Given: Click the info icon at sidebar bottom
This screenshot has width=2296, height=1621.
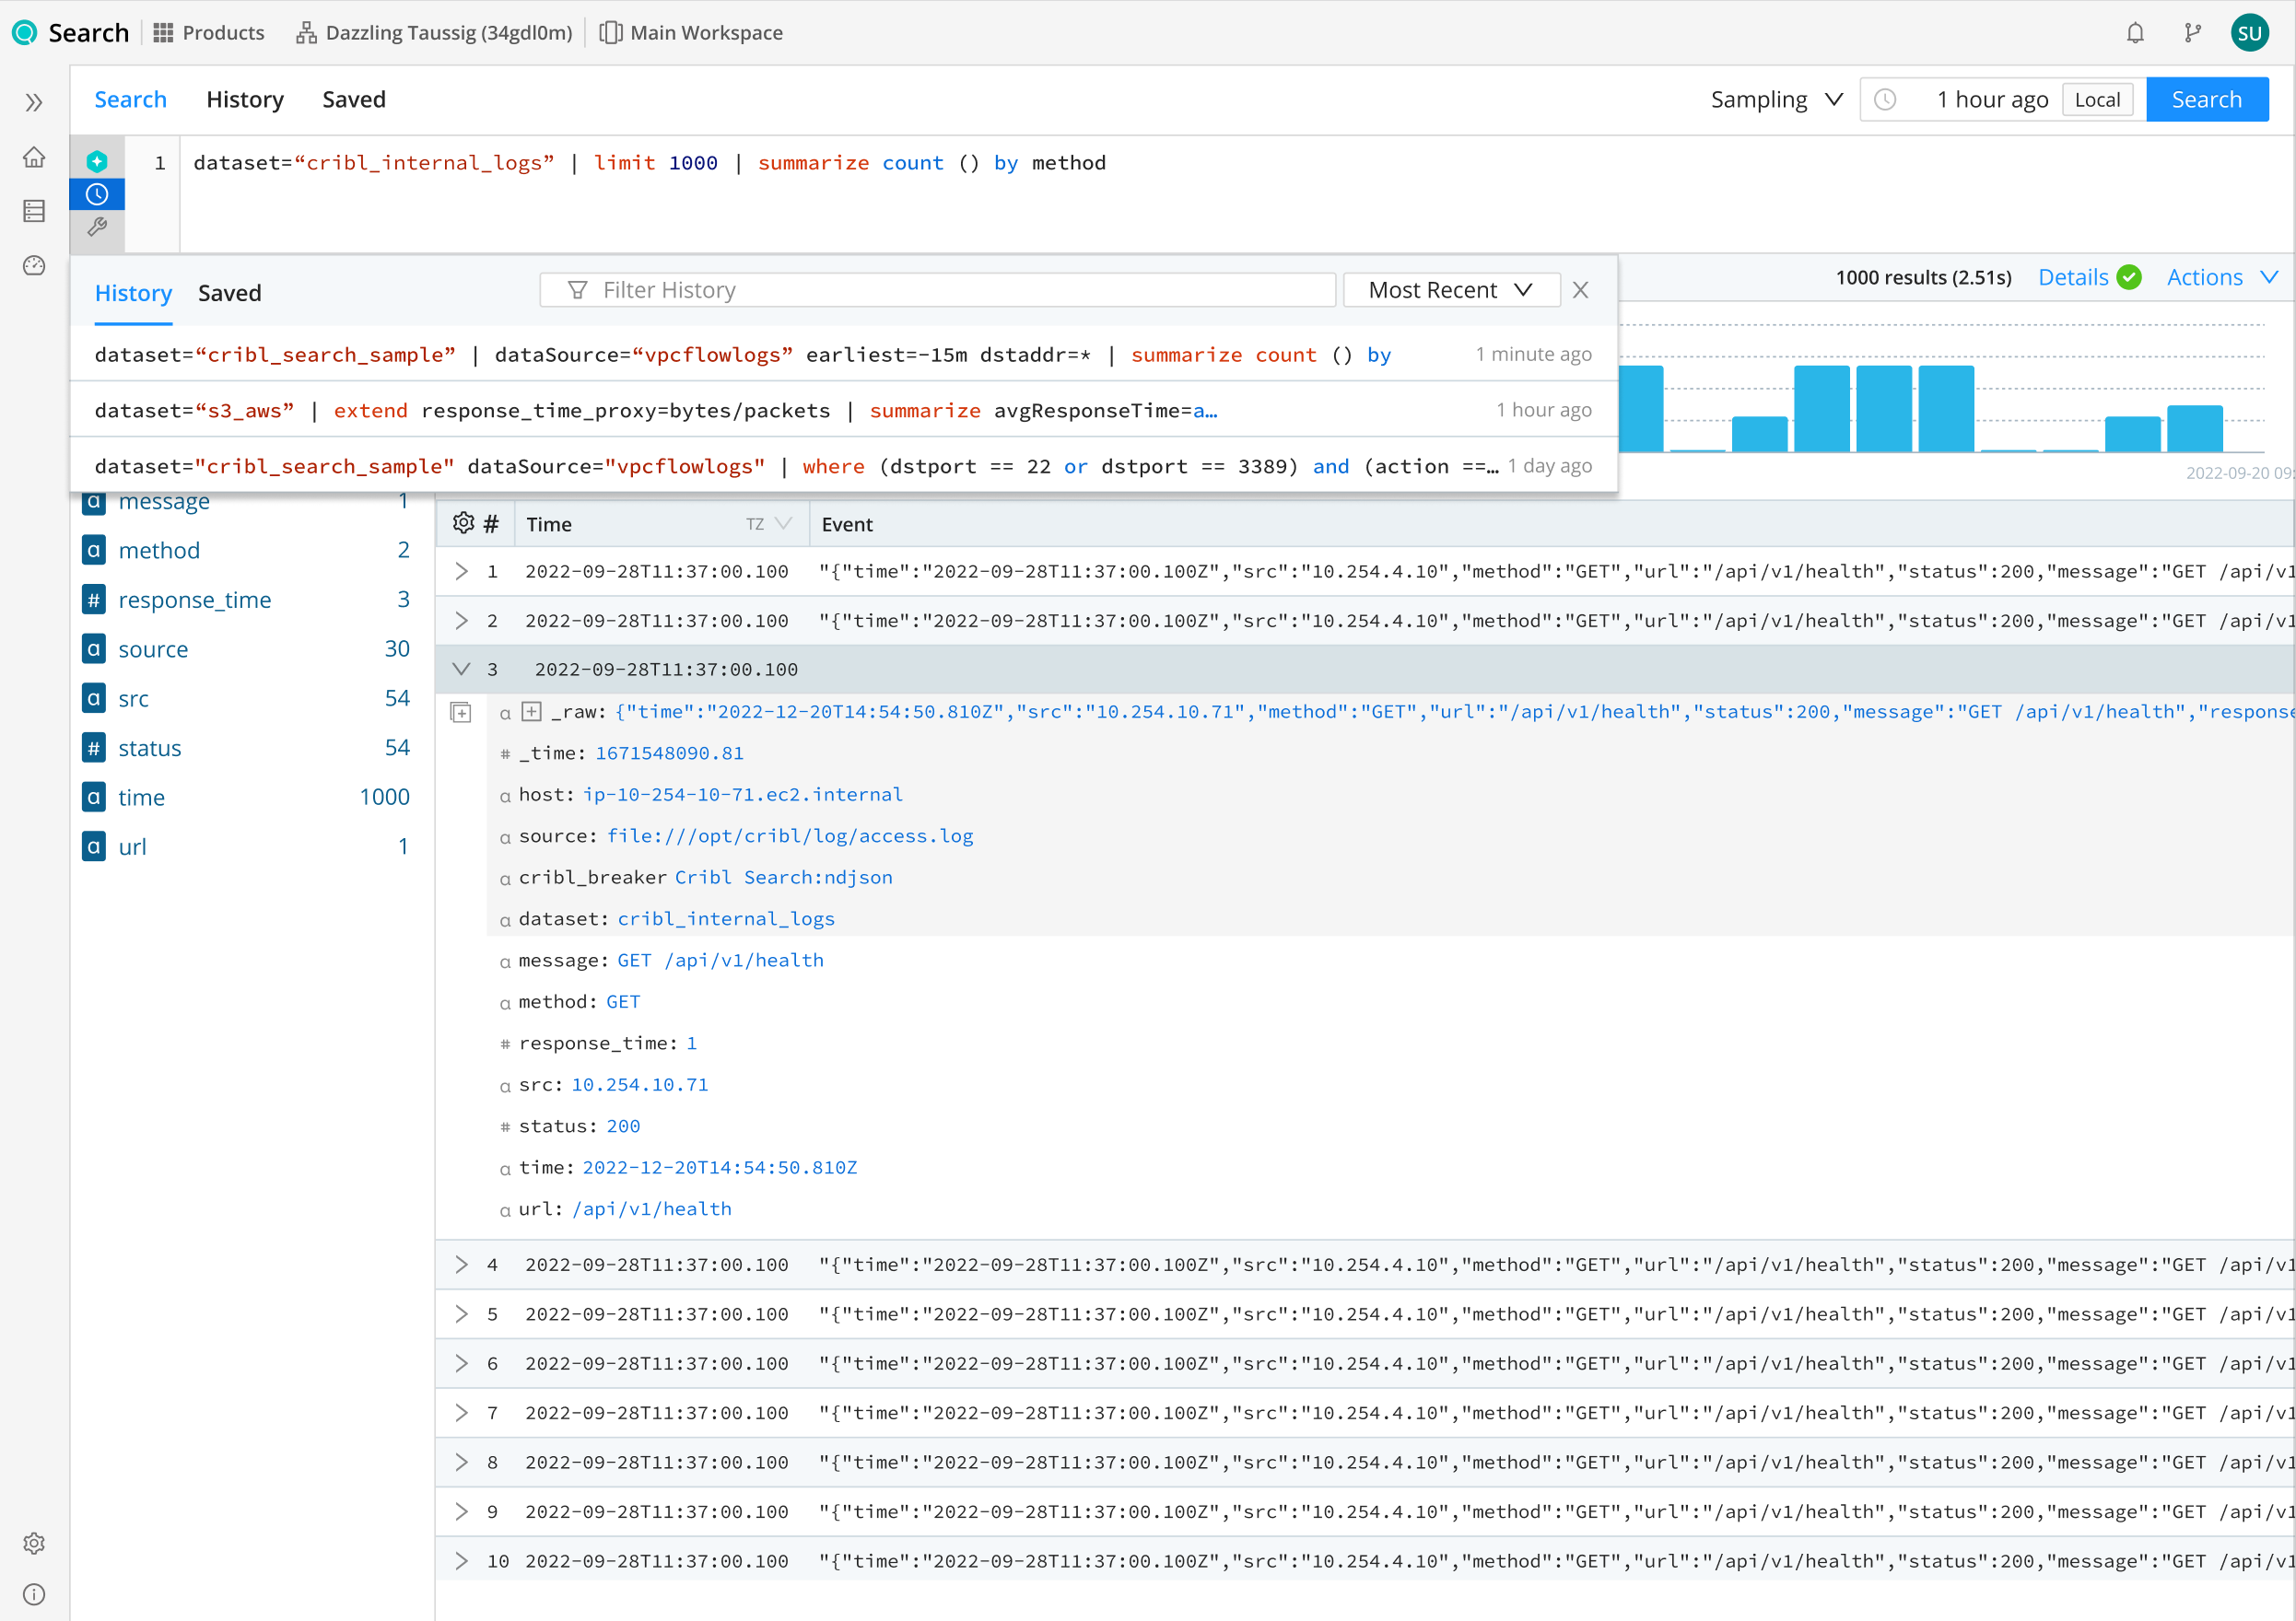Looking at the screenshot, I should click(34, 1594).
